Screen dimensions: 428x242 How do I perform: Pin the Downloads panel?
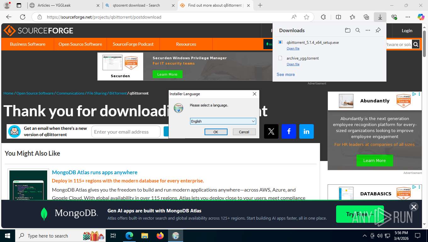pyautogui.click(x=378, y=30)
